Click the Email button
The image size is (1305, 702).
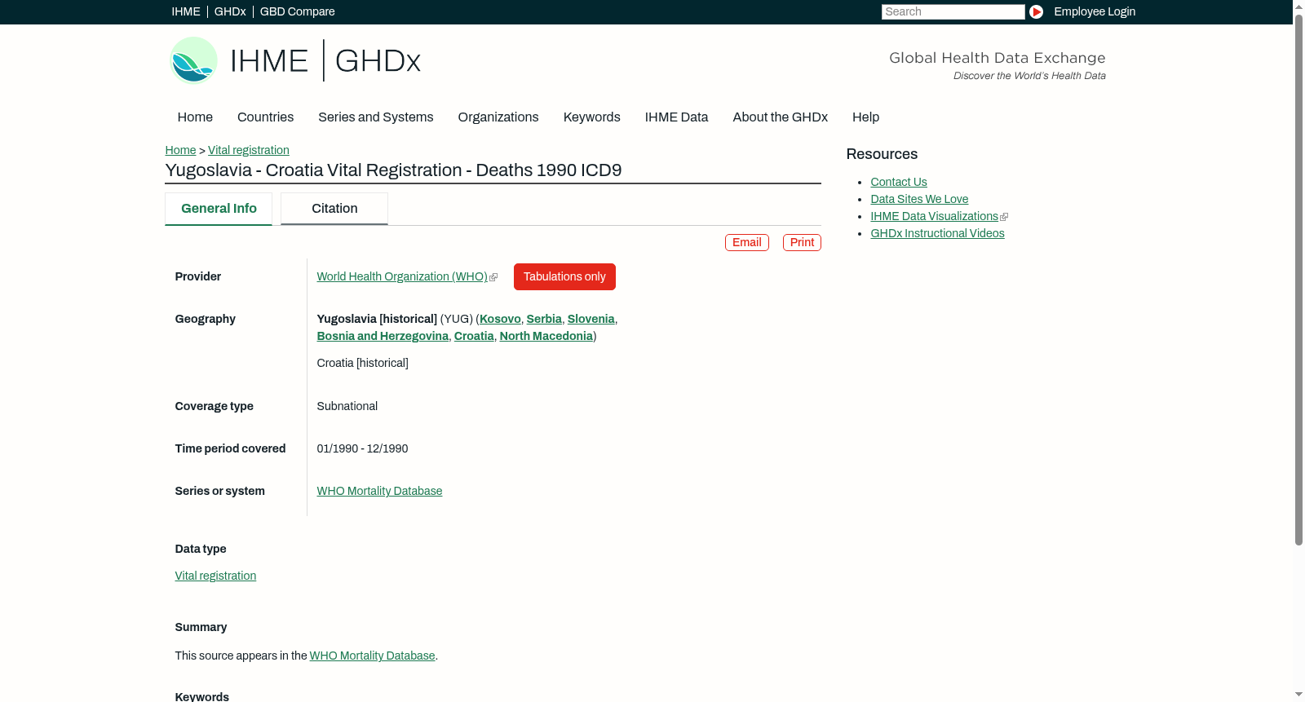click(747, 242)
